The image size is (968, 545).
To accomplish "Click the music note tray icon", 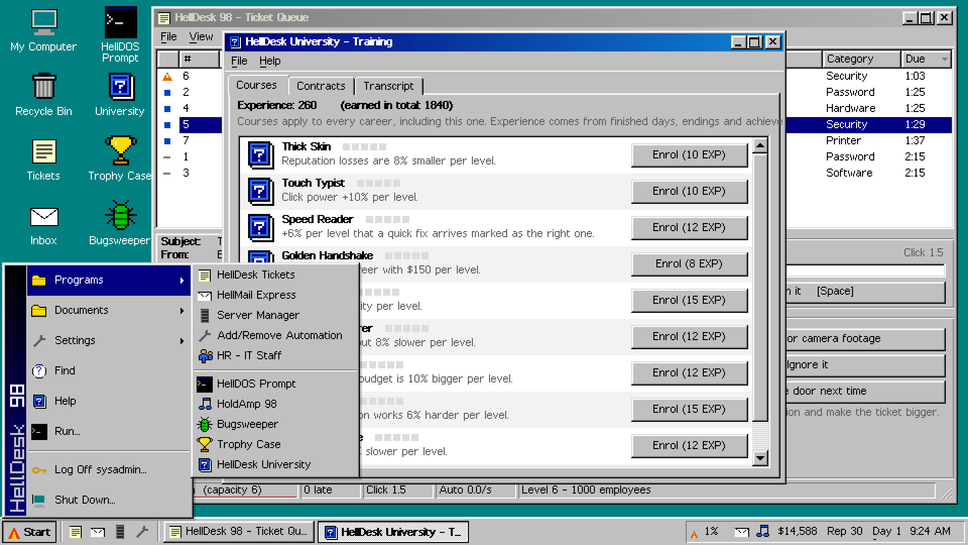I will click(763, 531).
